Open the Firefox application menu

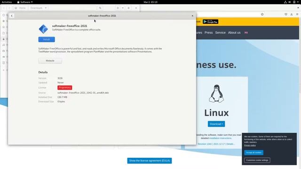tap(297, 15)
